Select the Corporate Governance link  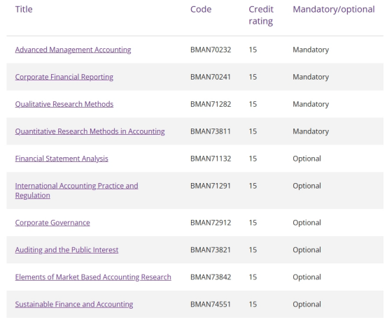(52, 223)
